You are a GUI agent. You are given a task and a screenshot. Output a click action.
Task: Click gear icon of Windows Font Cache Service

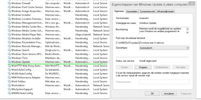(x=9, y=7)
